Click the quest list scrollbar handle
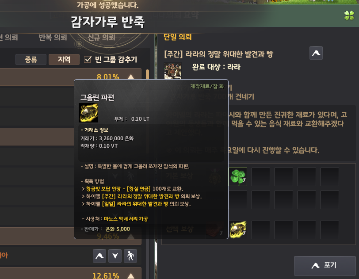The height and width of the screenshot is (279, 359). [x=148, y=74]
